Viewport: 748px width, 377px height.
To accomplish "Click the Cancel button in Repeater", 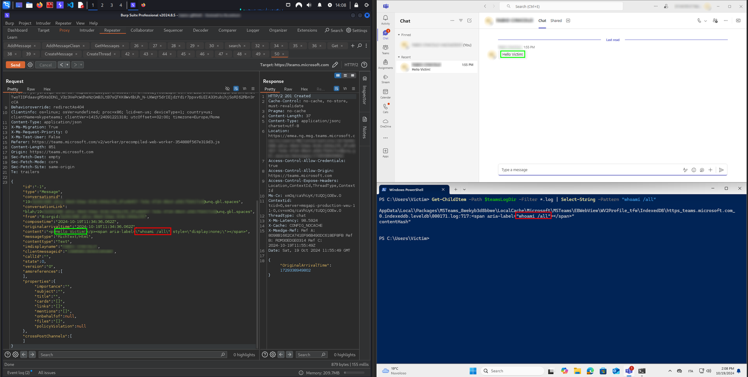I will (46, 65).
